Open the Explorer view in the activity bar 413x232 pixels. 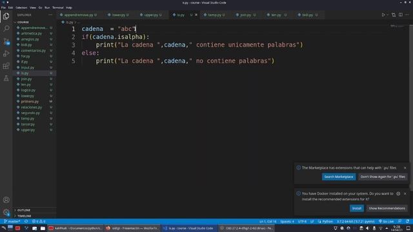point(6,16)
